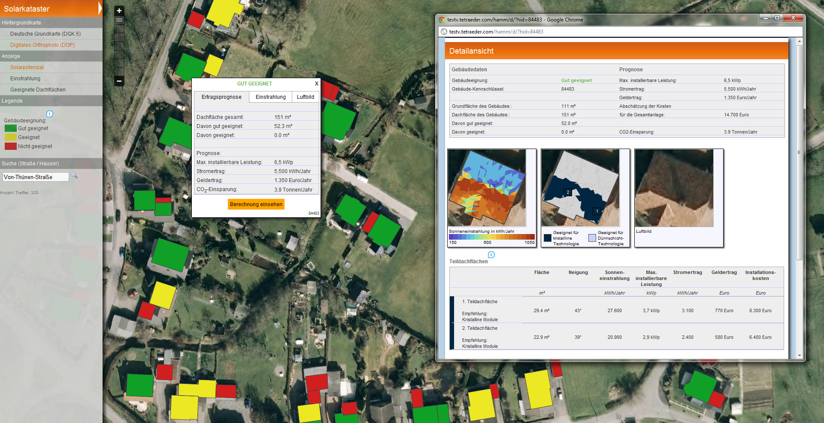
Task: Open the Luftbild tab in popup
Action: pos(305,97)
